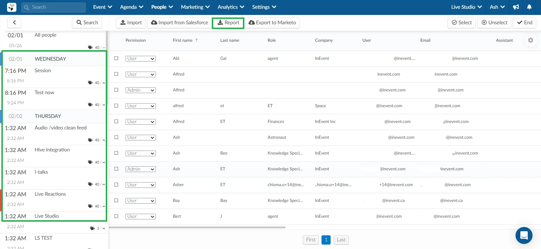
Task: Open permission dropdown for Abi Gai
Action: [x=141, y=59]
